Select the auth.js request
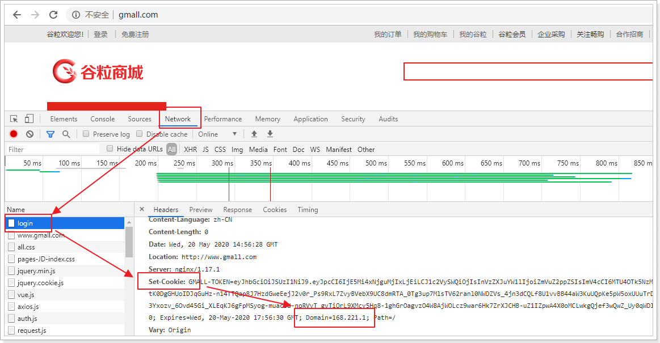 coord(65,319)
